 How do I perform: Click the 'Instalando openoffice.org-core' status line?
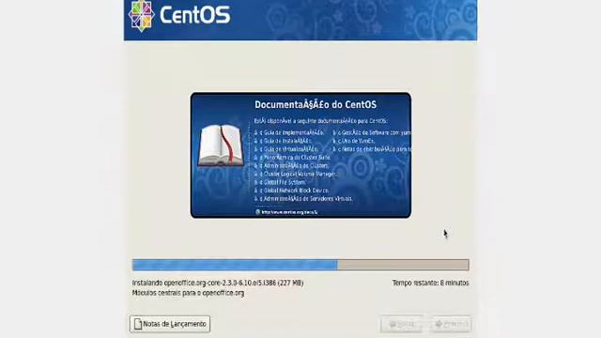218,283
